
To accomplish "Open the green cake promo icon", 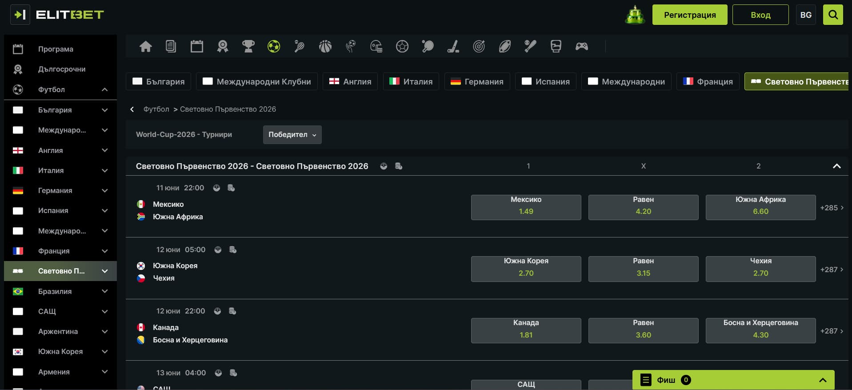I will click(x=635, y=15).
